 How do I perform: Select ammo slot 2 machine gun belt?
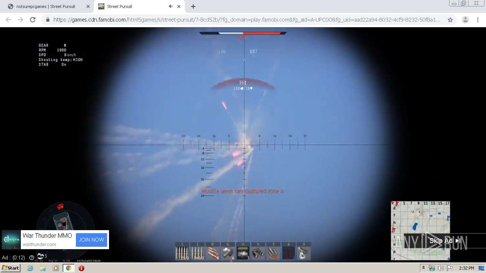tap(197, 251)
